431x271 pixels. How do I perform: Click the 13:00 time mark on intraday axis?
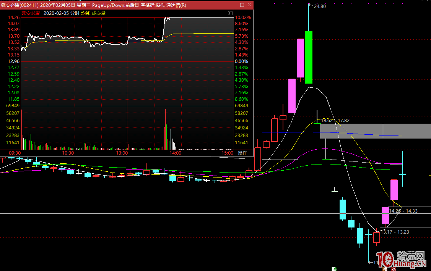(x=122, y=153)
